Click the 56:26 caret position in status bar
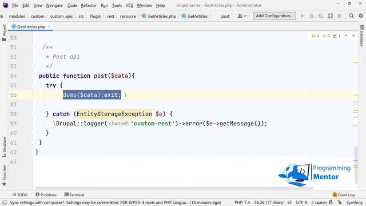Image resolution: width=366 pixels, height=206 pixels. (x=269, y=202)
